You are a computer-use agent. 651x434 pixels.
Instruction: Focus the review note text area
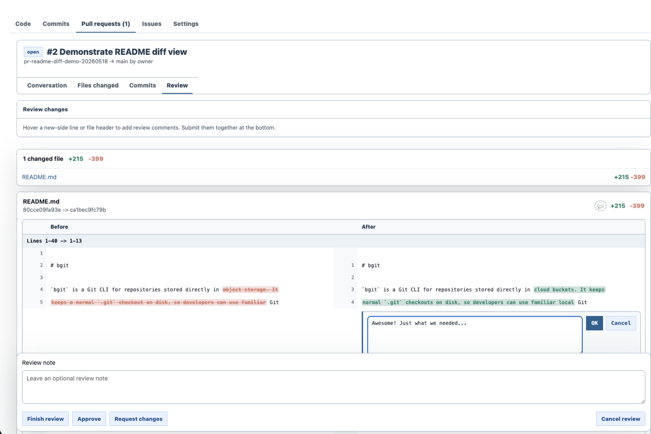click(x=334, y=387)
